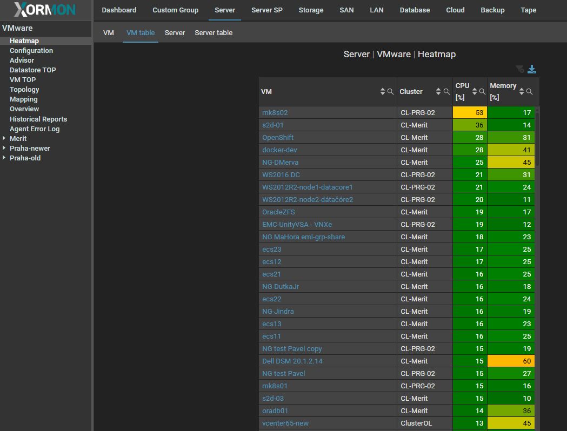Sort table by VM column arrows

click(x=383, y=92)
